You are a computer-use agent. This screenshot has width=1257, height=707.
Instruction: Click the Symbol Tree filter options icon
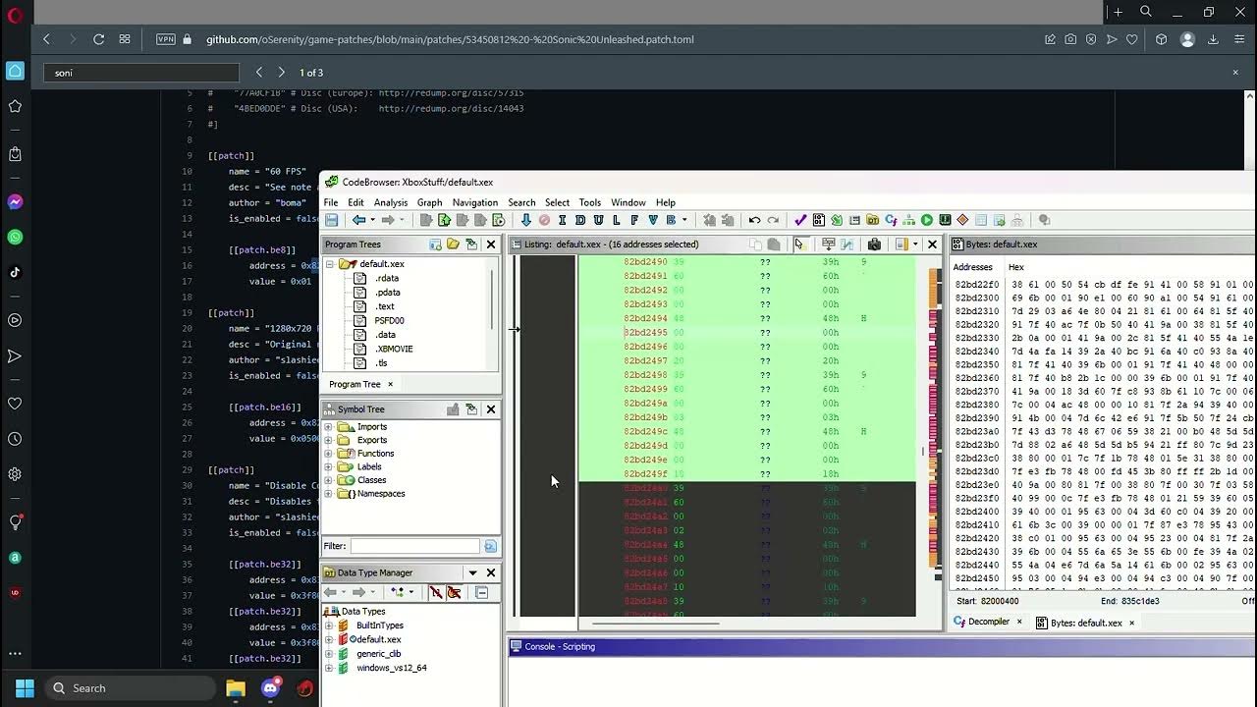tap(490, 546)
